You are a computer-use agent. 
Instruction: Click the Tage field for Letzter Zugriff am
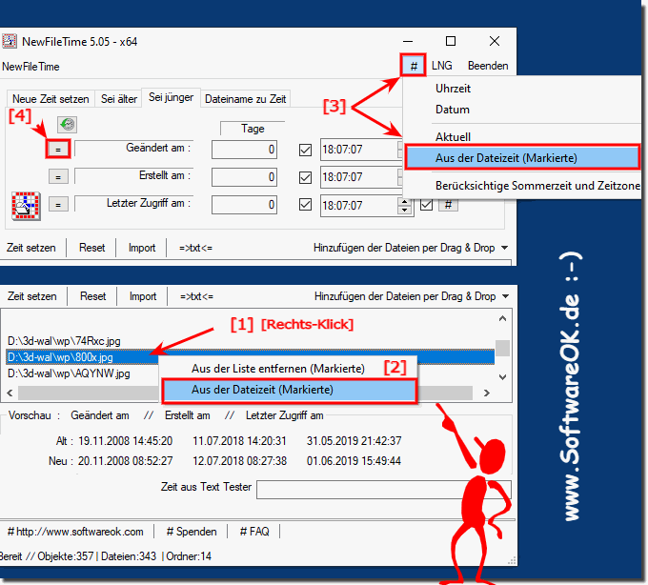(244, 205)
